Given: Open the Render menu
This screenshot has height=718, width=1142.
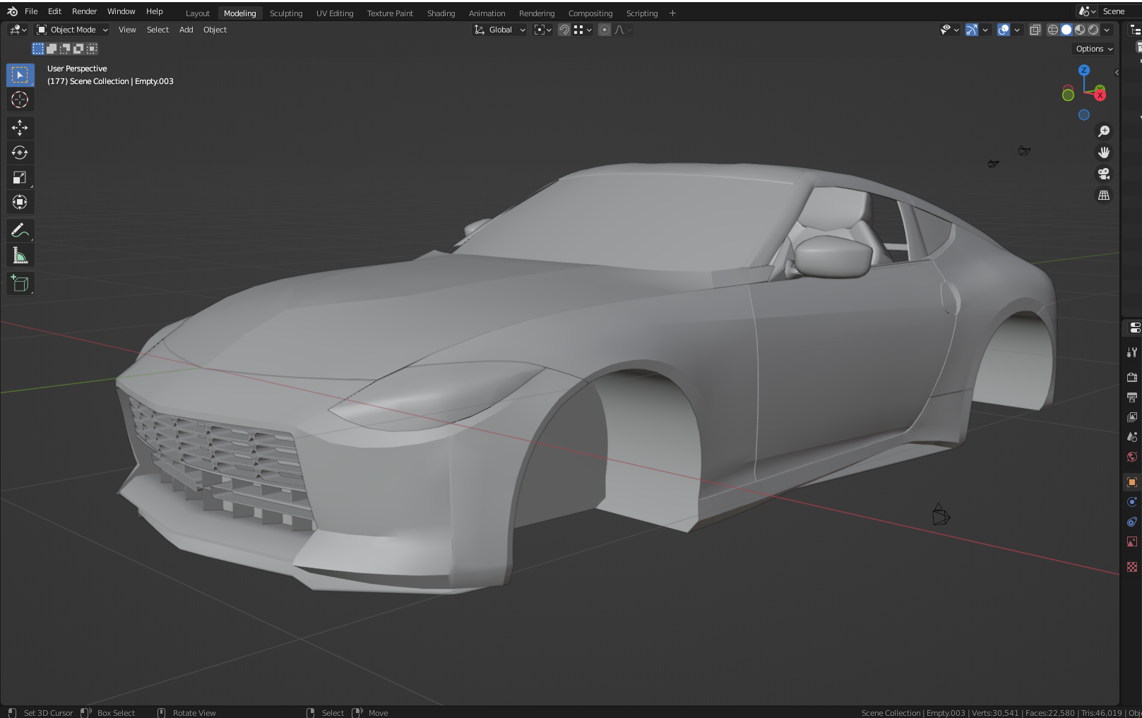Looking at the screenshot, I should pyautogui.click(x=84, y=11).
